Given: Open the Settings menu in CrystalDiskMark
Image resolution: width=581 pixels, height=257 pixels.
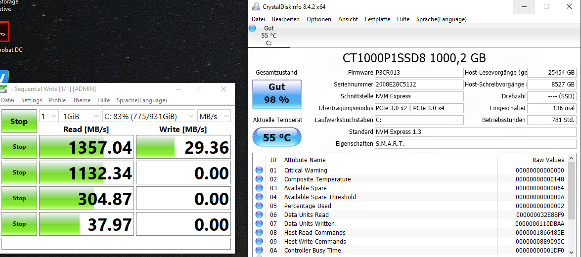Looking at the screenshot, I should coord(32,100).
